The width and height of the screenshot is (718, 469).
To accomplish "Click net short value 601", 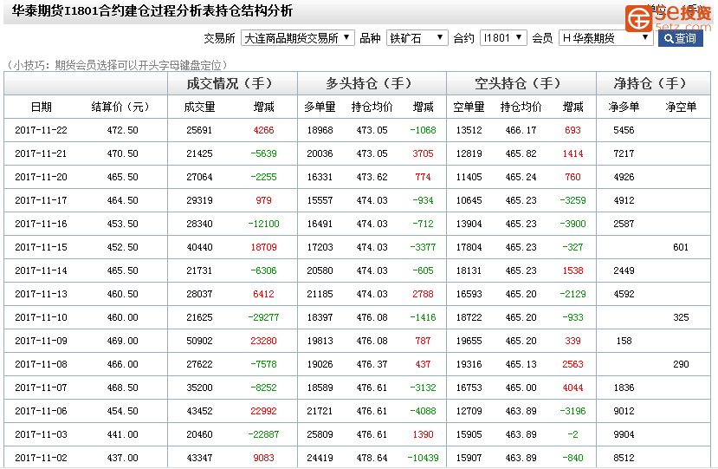I will [681, 247].
